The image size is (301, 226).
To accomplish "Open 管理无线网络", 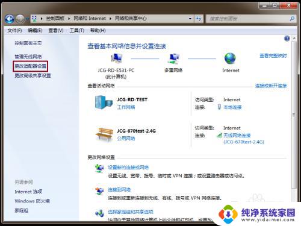I will pos(28,57).
